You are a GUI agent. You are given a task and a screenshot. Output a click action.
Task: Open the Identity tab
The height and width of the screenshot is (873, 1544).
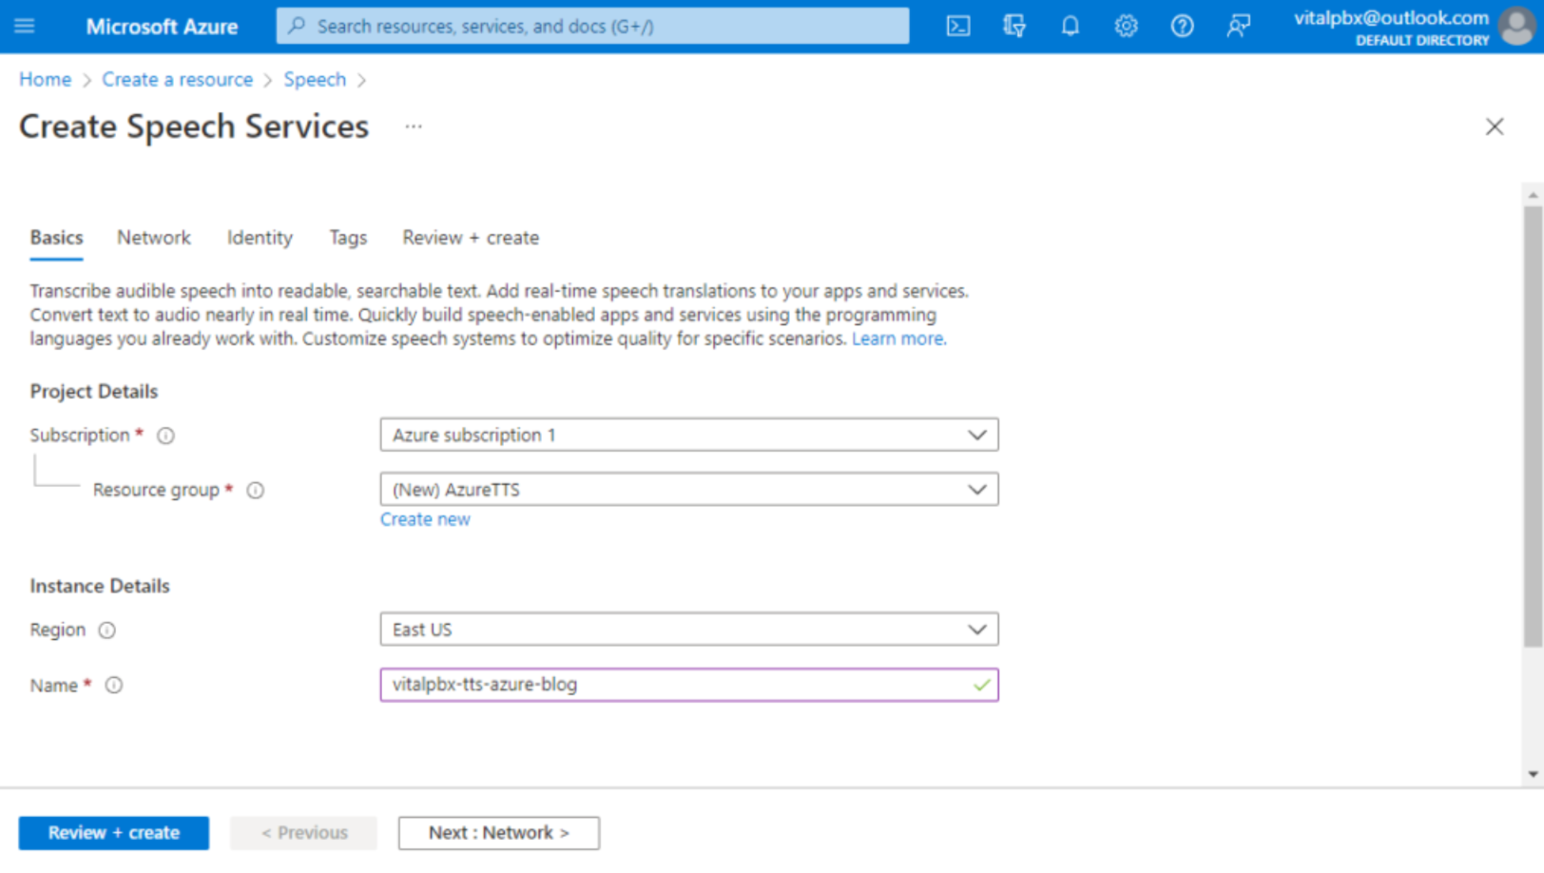259,238
